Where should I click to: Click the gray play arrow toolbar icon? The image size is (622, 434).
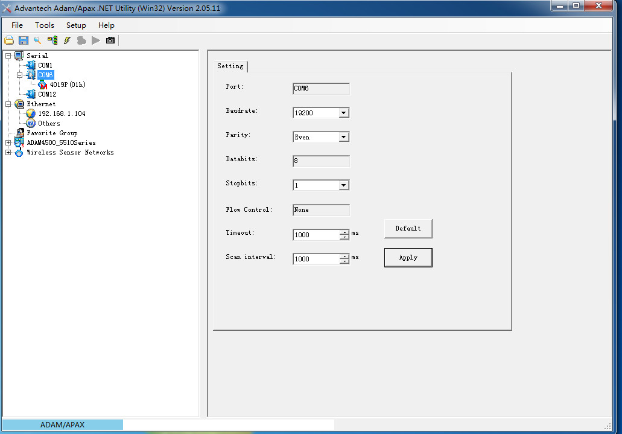[x=95, y=40]
